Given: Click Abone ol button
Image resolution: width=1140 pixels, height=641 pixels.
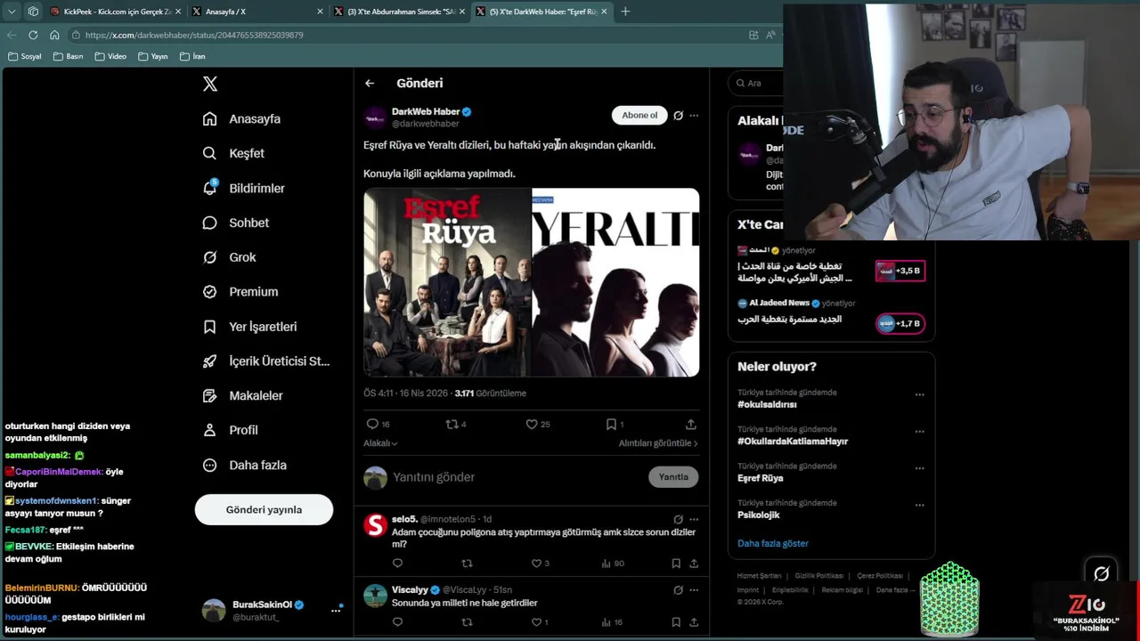Looking at the screenshot, I should pos(639,115).
